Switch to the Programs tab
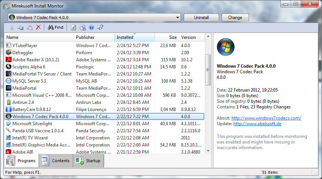The image size is (322, 179). coord(22,161)
